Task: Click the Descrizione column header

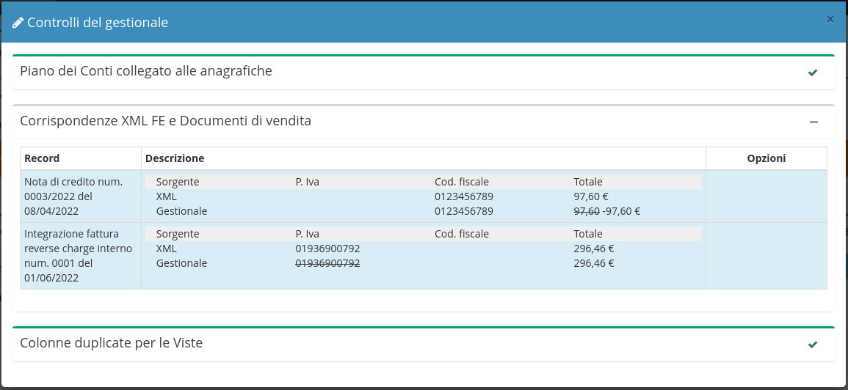Action: pyautogui.click(x=175, y=158)
